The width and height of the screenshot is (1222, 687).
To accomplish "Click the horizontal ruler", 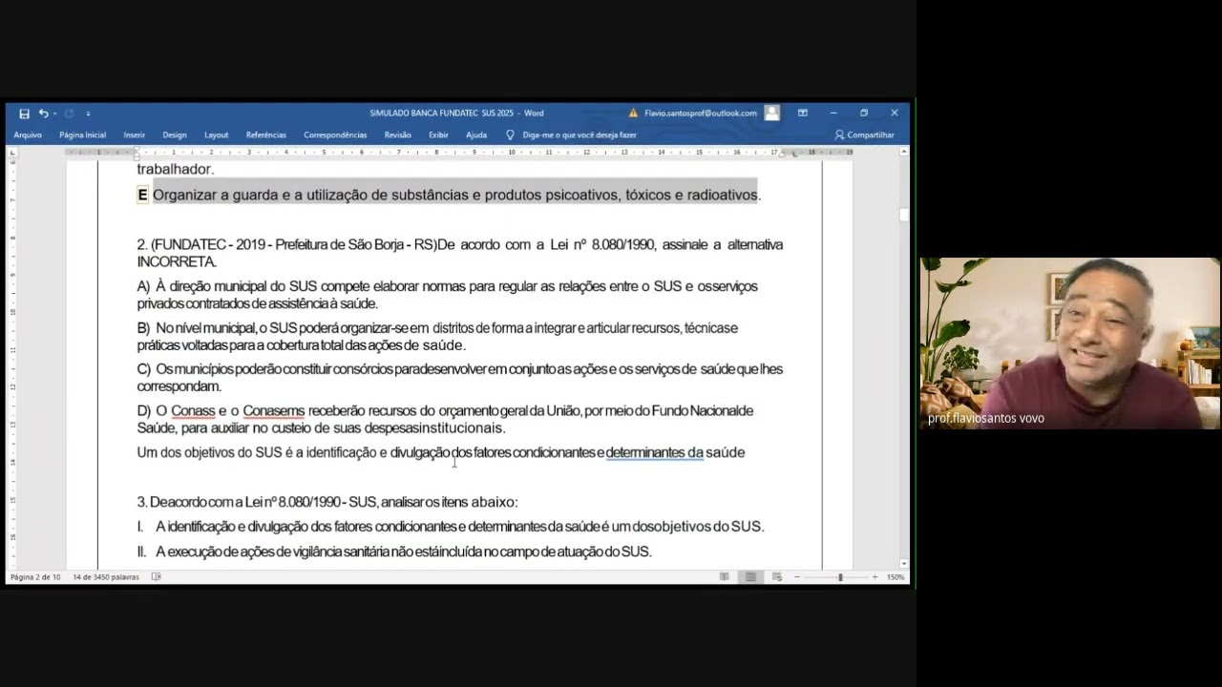I will (460, 152).
